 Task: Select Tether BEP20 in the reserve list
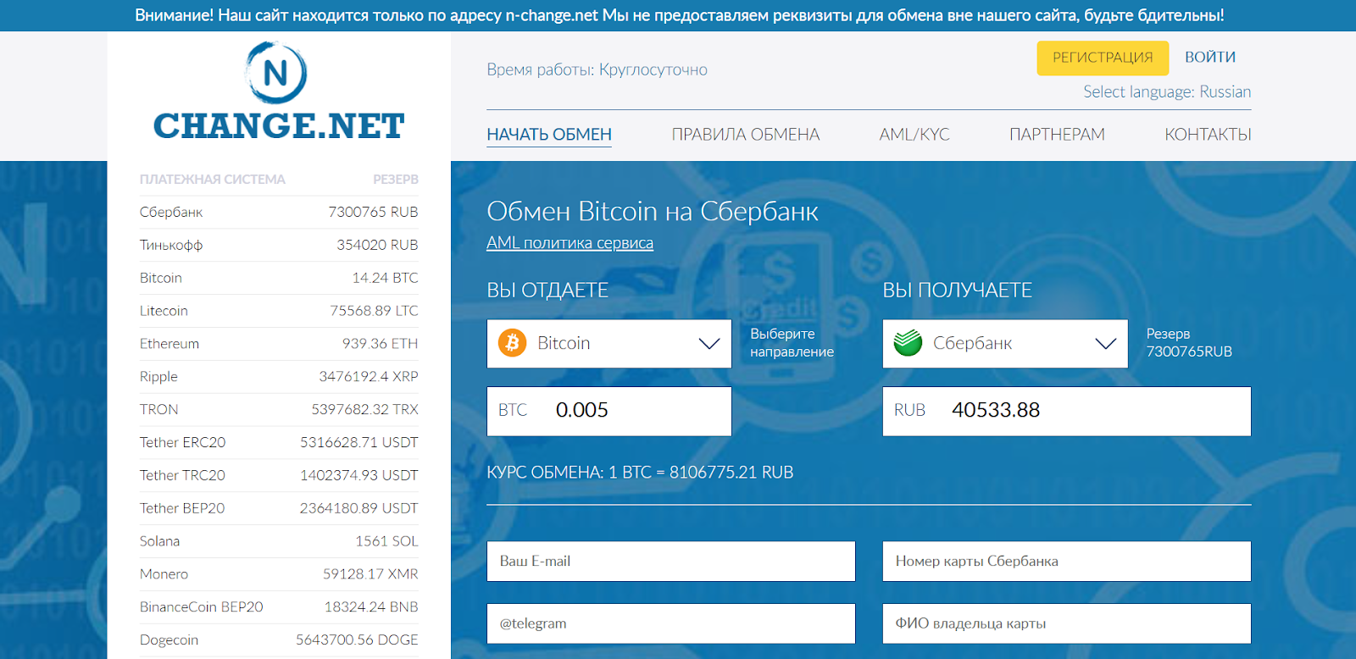coord(279,508)
